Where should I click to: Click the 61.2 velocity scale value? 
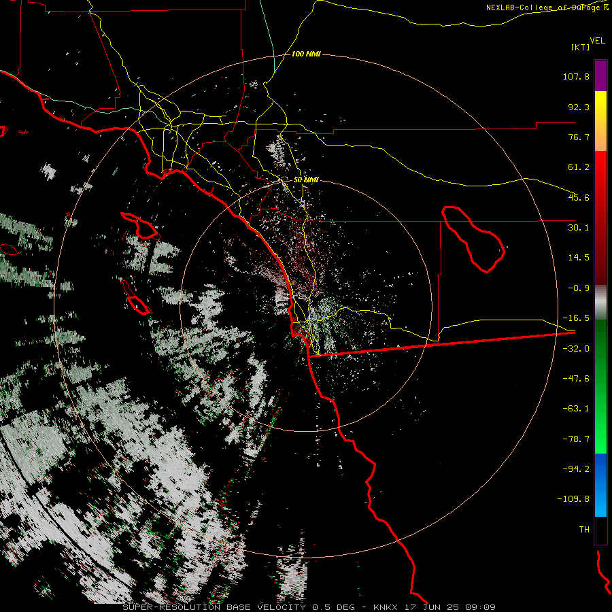579,167
